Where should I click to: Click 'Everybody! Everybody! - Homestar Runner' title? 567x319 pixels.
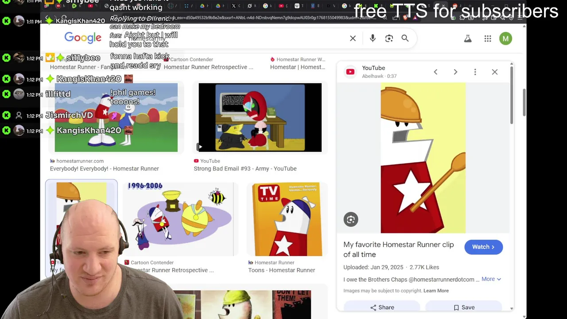104,169
